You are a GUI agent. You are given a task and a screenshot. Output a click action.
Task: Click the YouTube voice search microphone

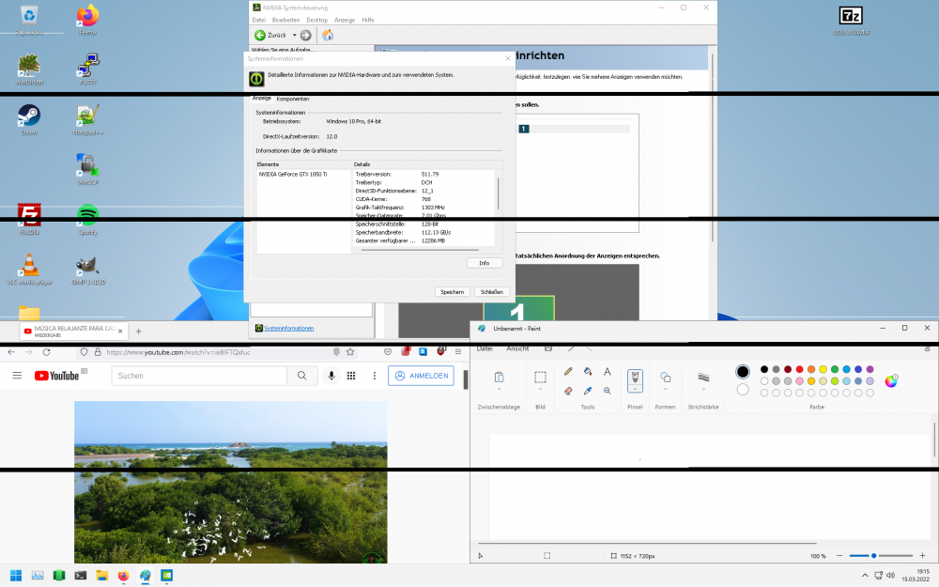click(x=331, y=376)
